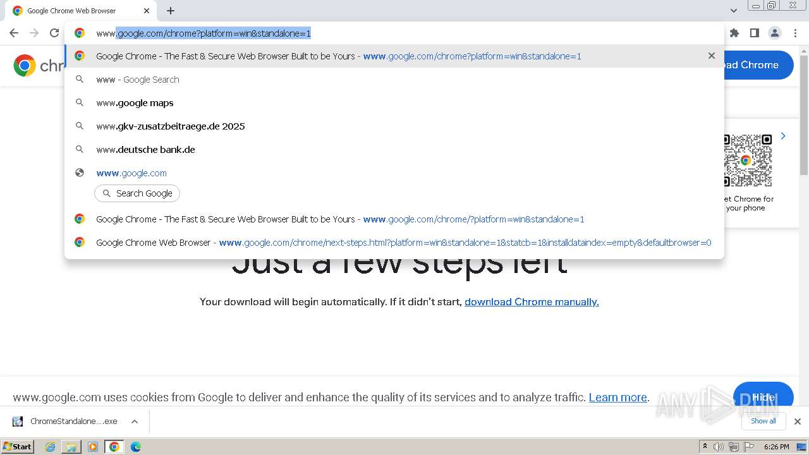Choose 'www - Google Search' suggestion
The image size is (809, 455).
[x=394, y=80]
